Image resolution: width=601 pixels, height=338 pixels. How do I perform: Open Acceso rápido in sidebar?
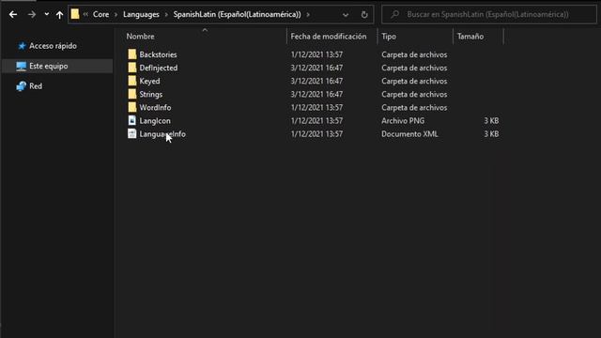pyautogui.click(x=53, y=46)
